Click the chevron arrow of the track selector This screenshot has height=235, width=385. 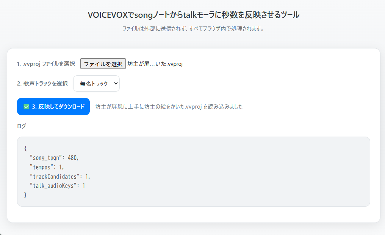click(116, 83)
